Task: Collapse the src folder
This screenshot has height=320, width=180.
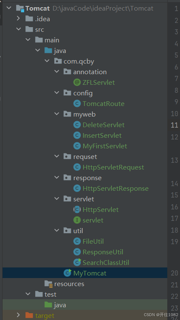Action: point(19,29)
